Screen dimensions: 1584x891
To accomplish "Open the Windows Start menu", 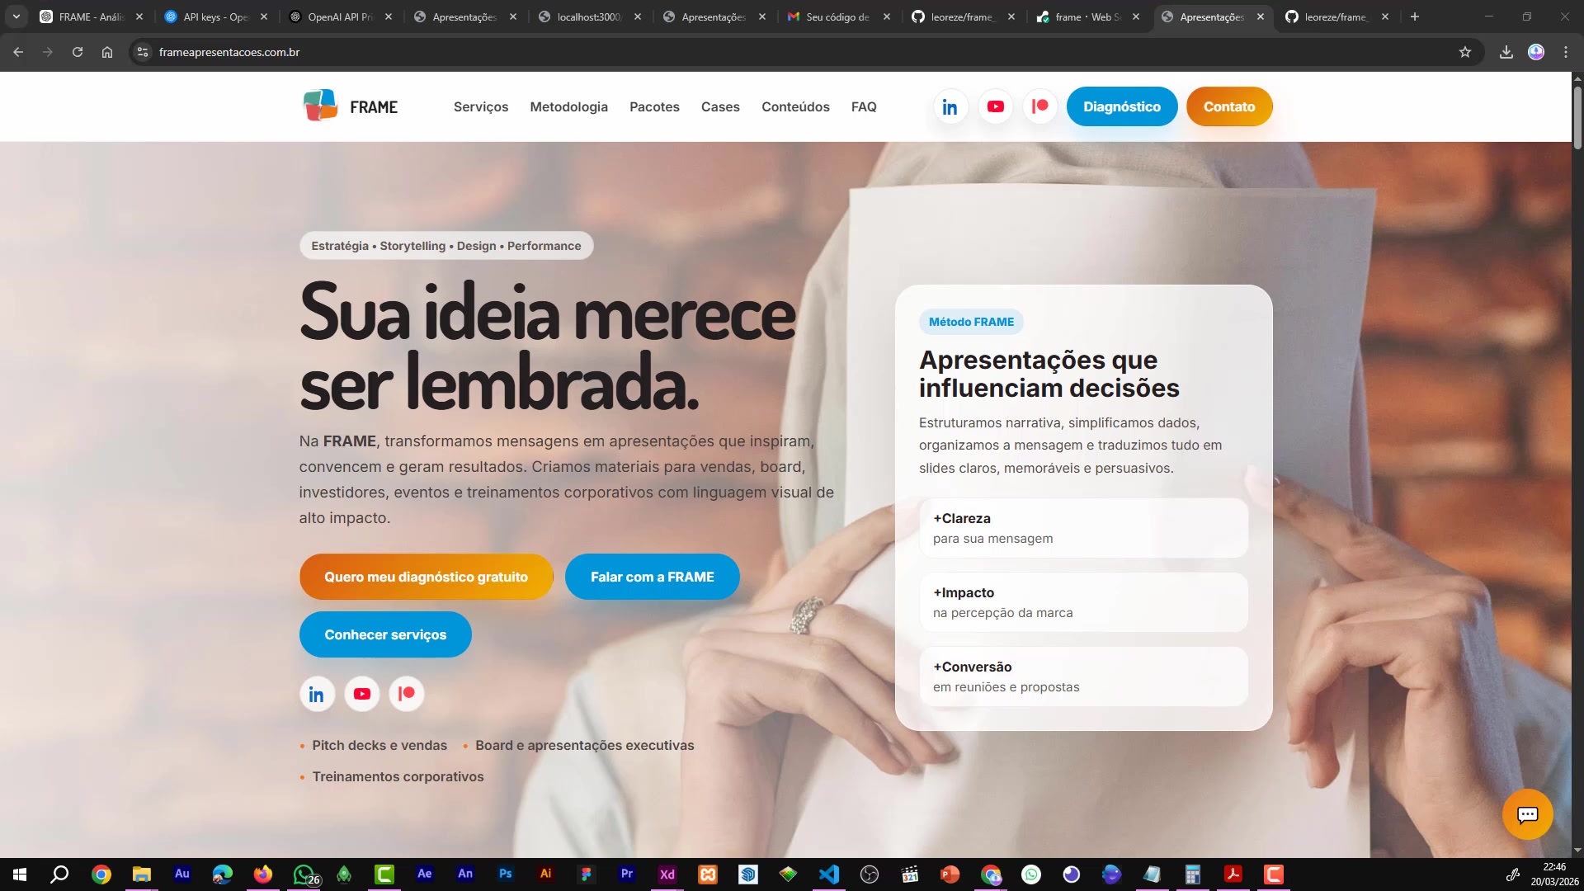I will (x=20, y=874).
